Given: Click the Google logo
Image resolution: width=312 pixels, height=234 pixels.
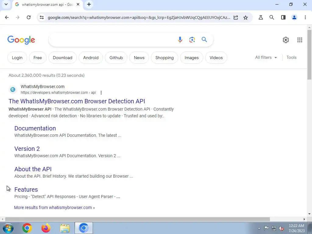Looking at the screenshot, I should (x=21, y=40).
